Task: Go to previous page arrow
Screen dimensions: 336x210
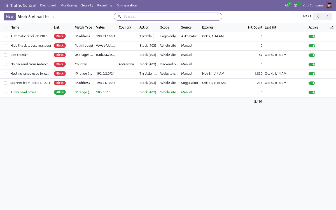Action: point(318,17)
